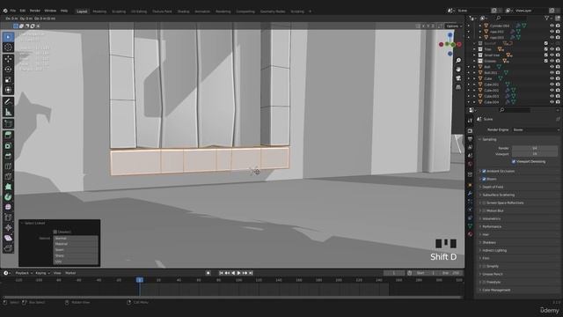Enable Screen Space Reflections checkbox

[484, 203]
